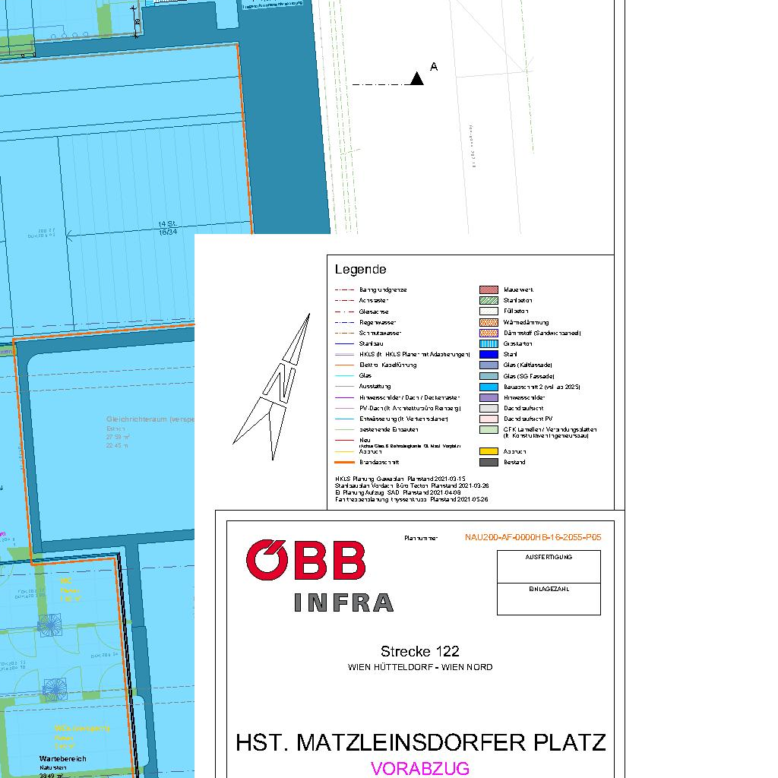
Task: Select the section marker triangle labeled A
Action: (x=417, y=78)
